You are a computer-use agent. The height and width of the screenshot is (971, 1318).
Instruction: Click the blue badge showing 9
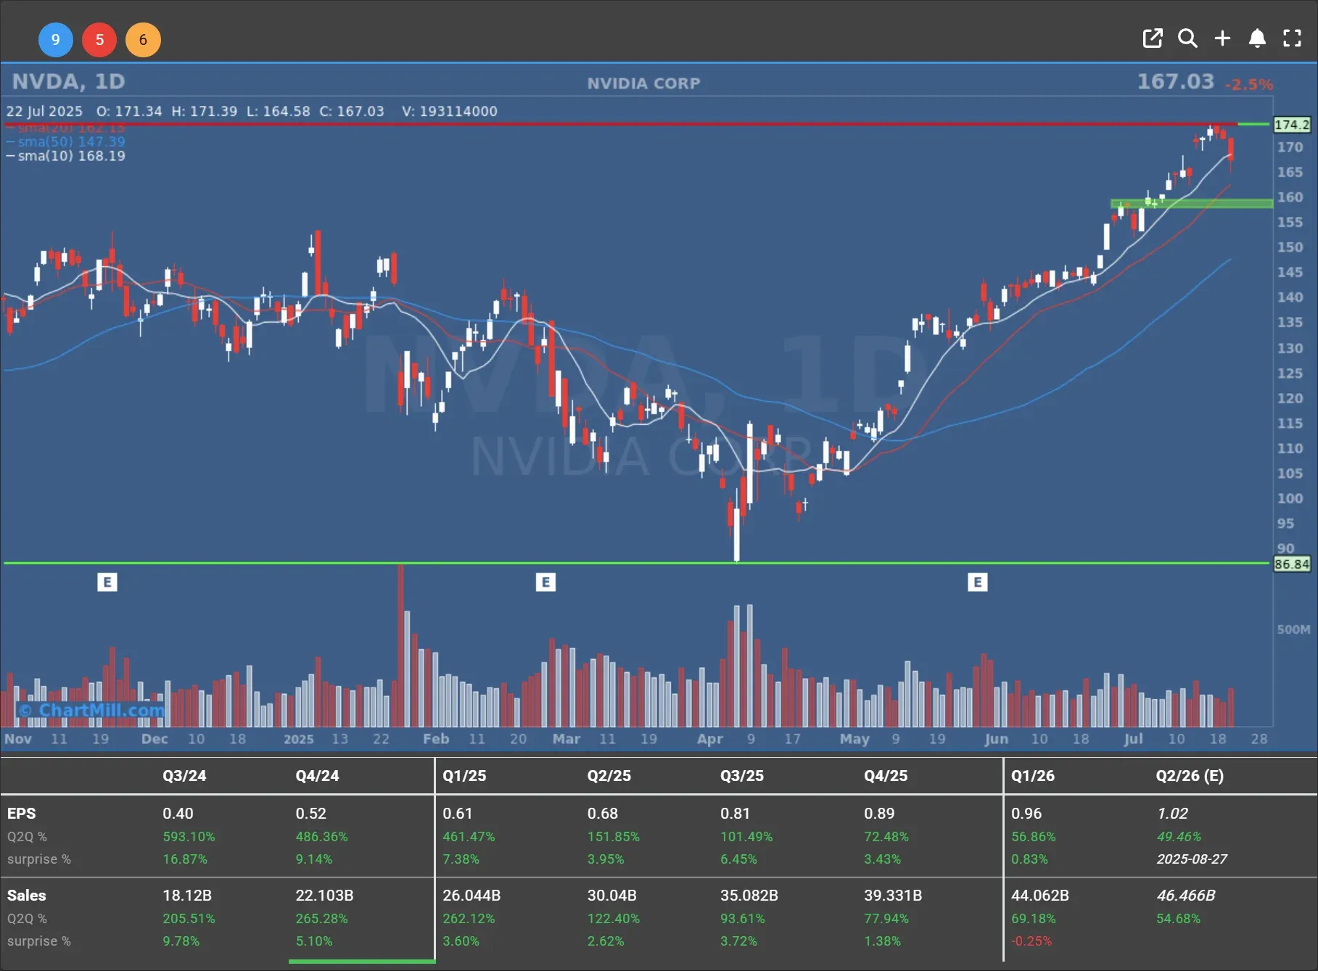point(56,40)
